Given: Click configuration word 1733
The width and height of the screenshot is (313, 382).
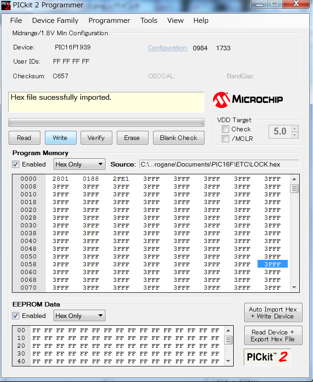Looking at the screenshot, I should [x=223, y=48].
